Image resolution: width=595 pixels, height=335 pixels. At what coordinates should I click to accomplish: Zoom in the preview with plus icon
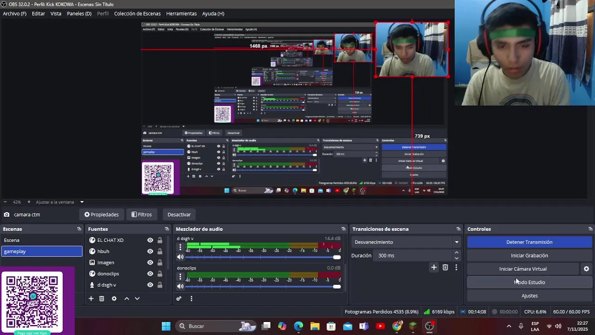click(29, 202)
